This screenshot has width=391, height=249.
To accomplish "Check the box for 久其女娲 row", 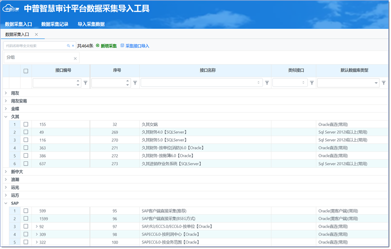I will (x=26, y=124).
